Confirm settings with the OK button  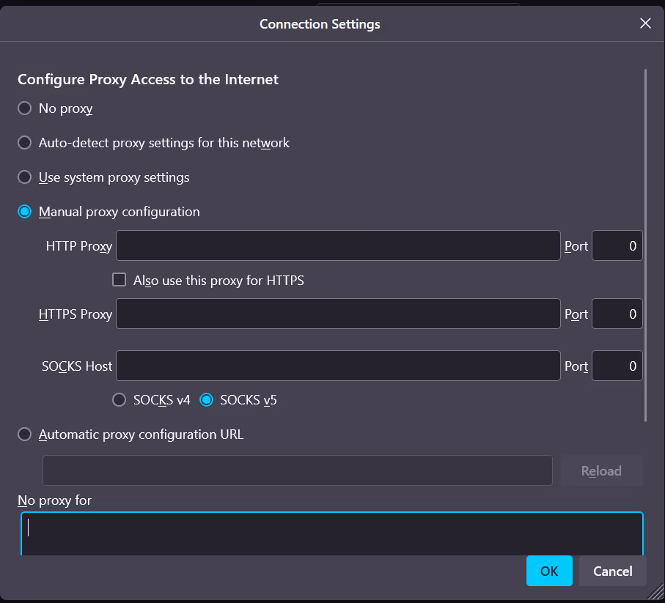(549, 571)
